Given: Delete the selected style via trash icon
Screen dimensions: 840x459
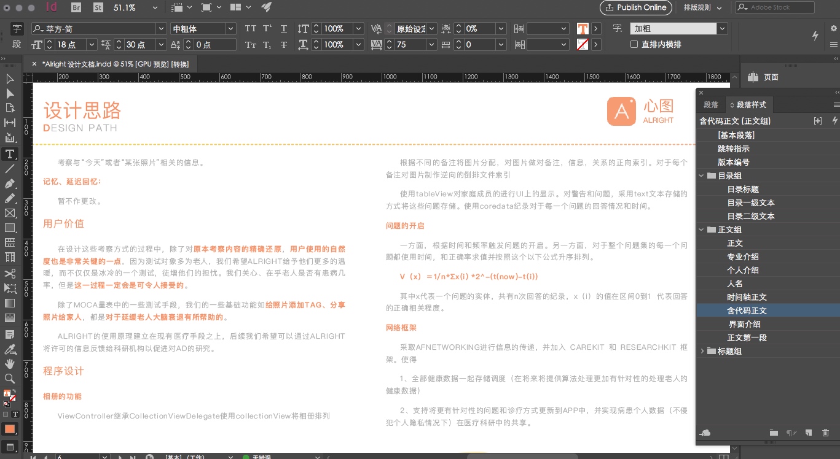Looking at the screenshot, I should [825, 433].
